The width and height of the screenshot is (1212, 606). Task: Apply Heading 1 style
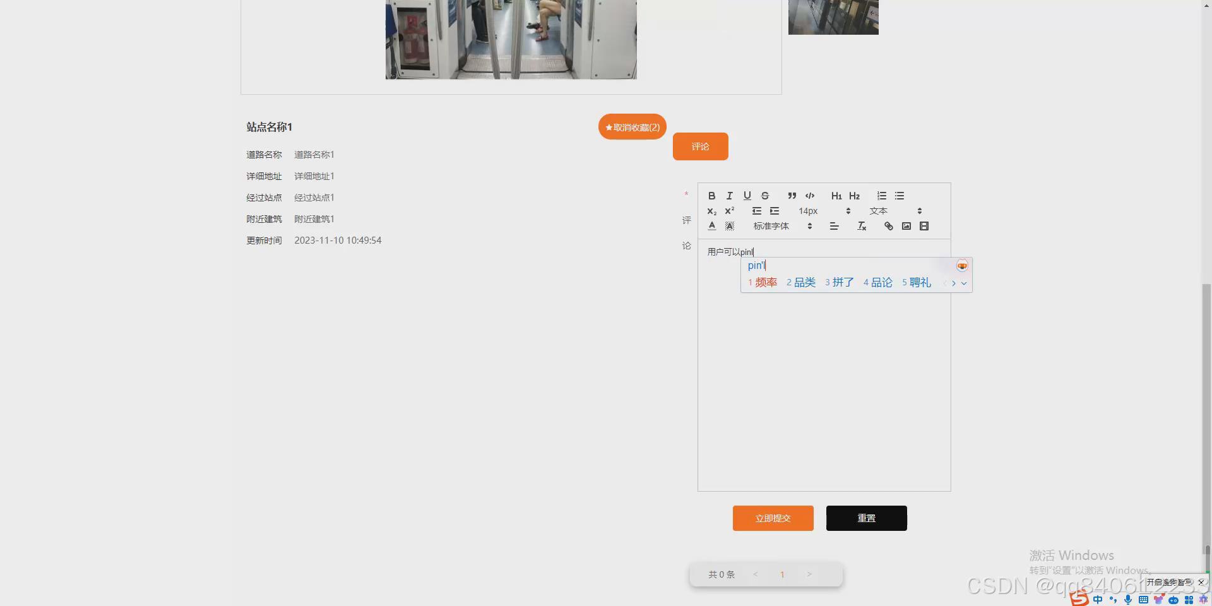[836, 196]
